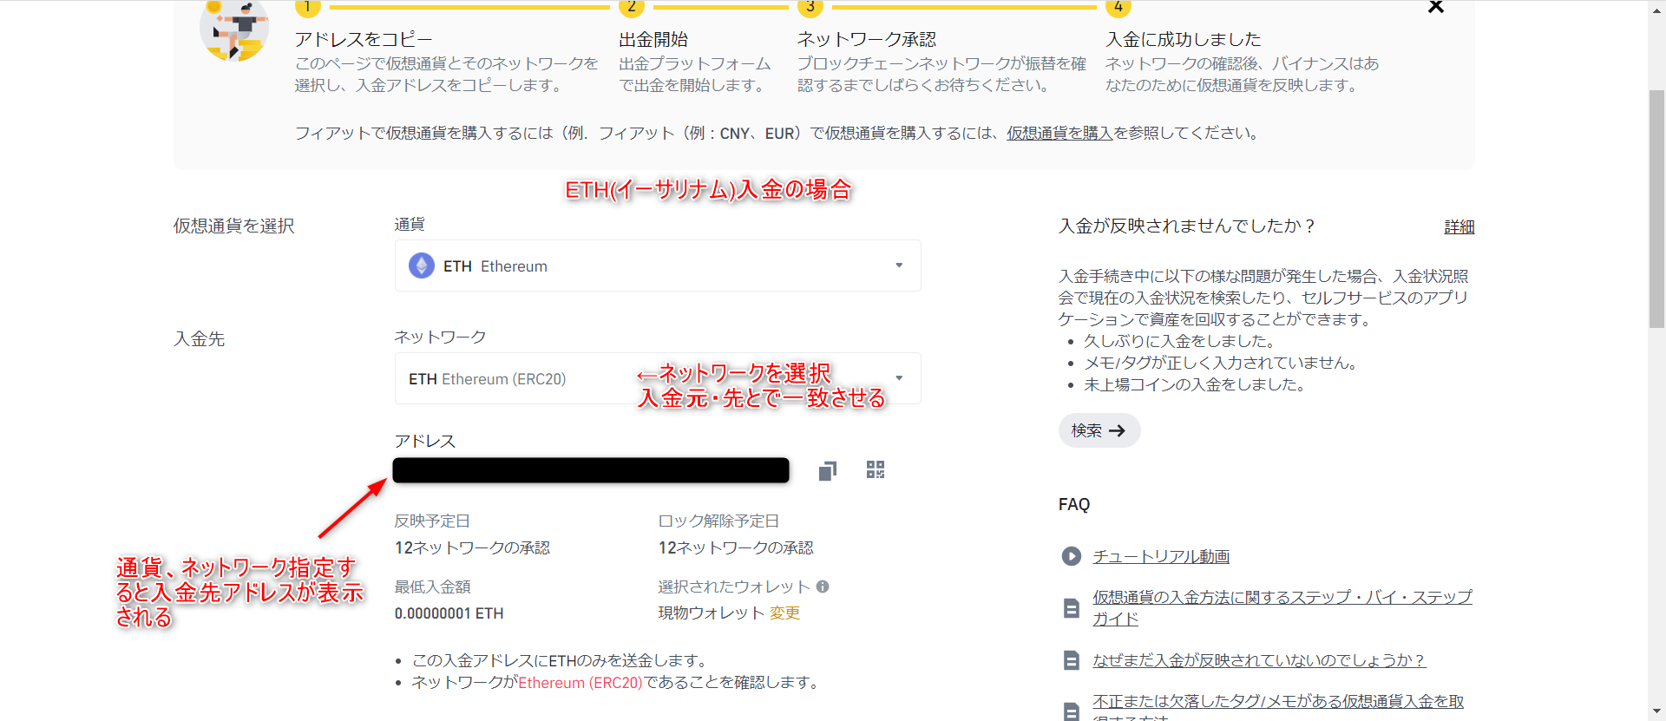Click the document icon beside なぜまだ入金が反映されていない
This screenshot has height=721, width=1666.
coord(1072,661)
